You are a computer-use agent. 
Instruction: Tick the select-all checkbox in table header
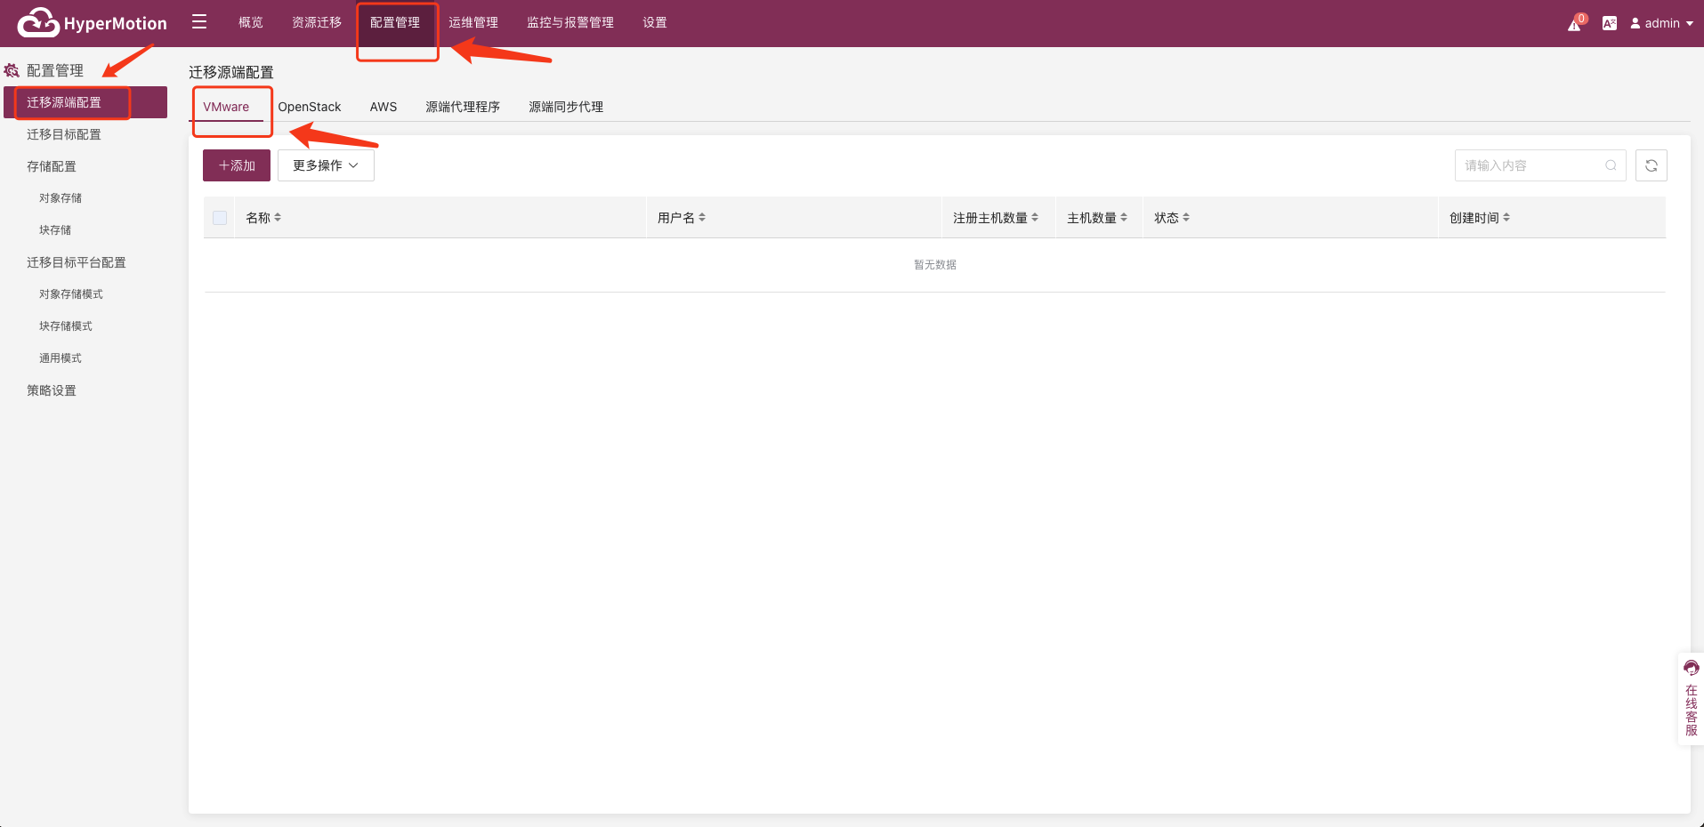click(x=220, y=218)
